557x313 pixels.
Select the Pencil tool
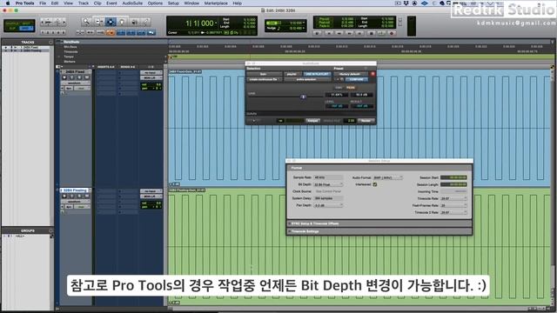click(x=145, y=22)
